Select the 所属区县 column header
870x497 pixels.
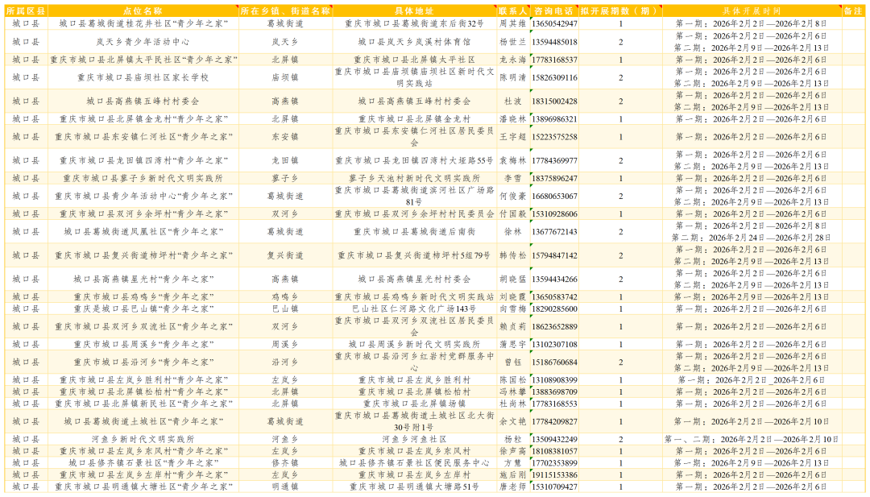[26, 11]
